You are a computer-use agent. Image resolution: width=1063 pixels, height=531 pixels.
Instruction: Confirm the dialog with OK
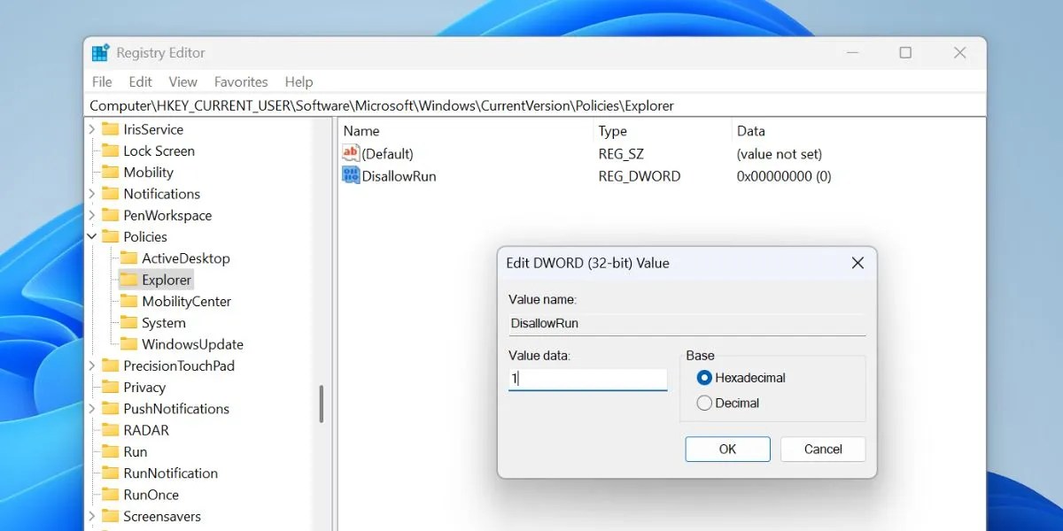pos(727,449)
